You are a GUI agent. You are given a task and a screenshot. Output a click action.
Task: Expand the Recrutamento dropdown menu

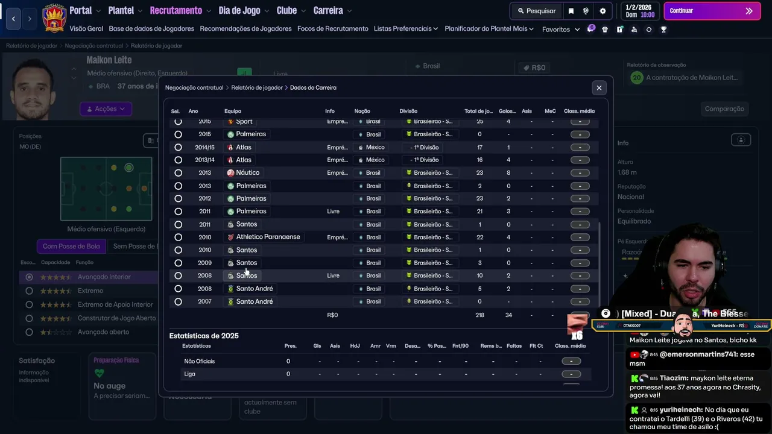(180, 11)
